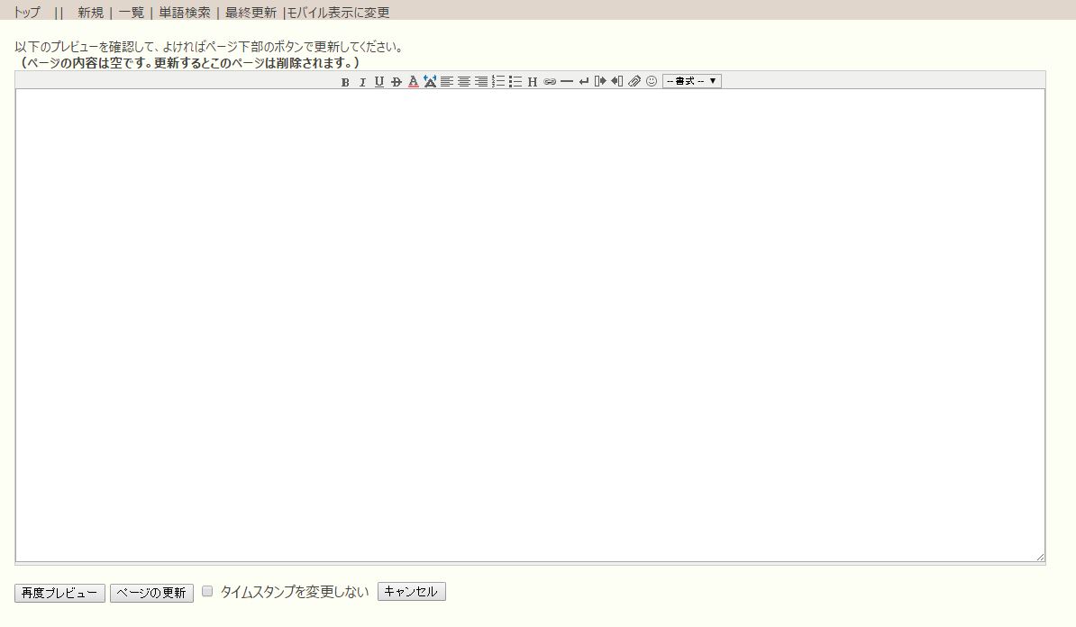The height and width of the screenshot is (627, 1076).
Task: Click inside the empty page text area
Action: click(x=530, y=324)
